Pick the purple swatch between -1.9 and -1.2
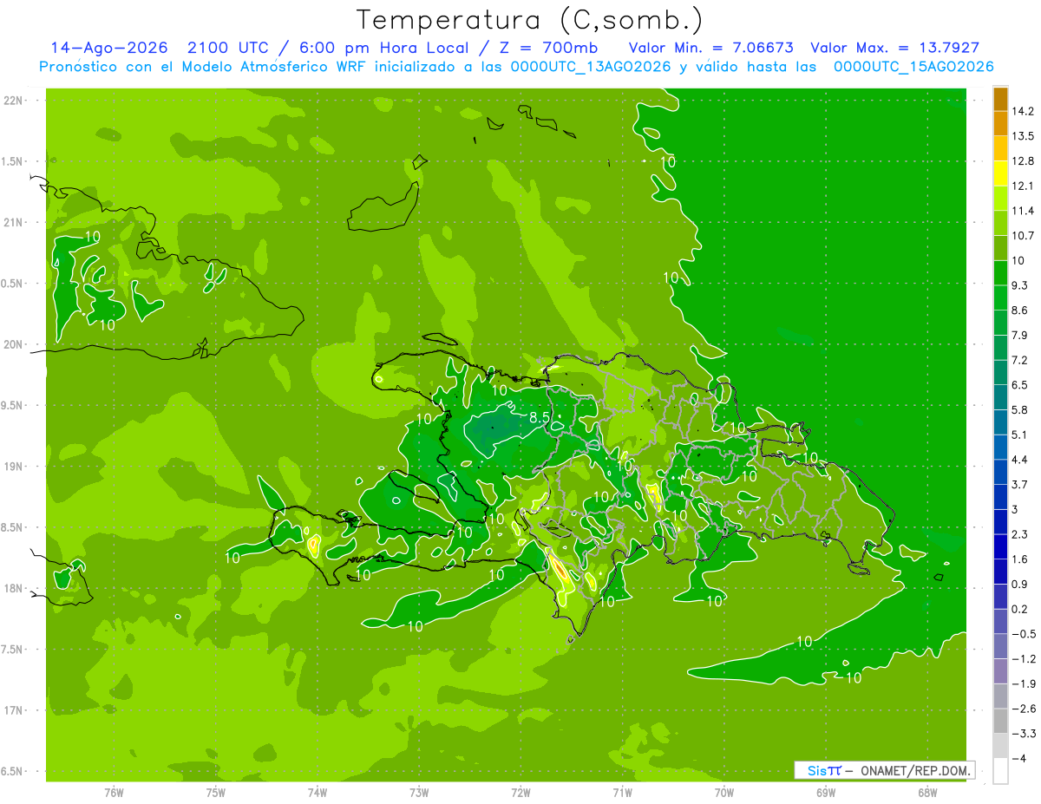The height and width of the screenshot is (804, 1041). [1000, 671]
